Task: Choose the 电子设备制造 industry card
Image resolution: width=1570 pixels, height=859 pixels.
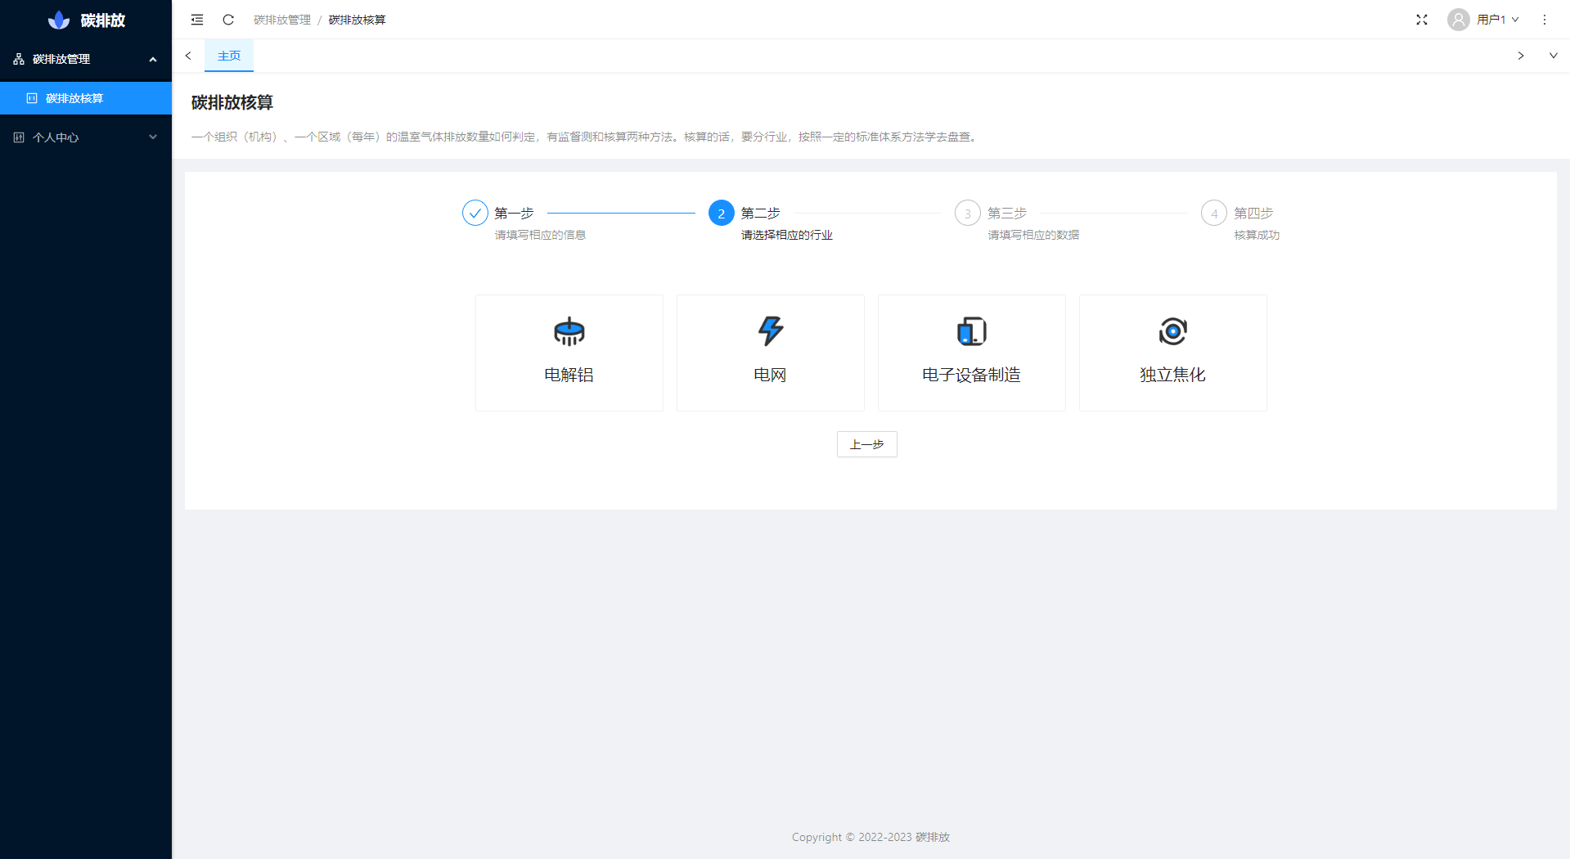Action: pos(972,353)
